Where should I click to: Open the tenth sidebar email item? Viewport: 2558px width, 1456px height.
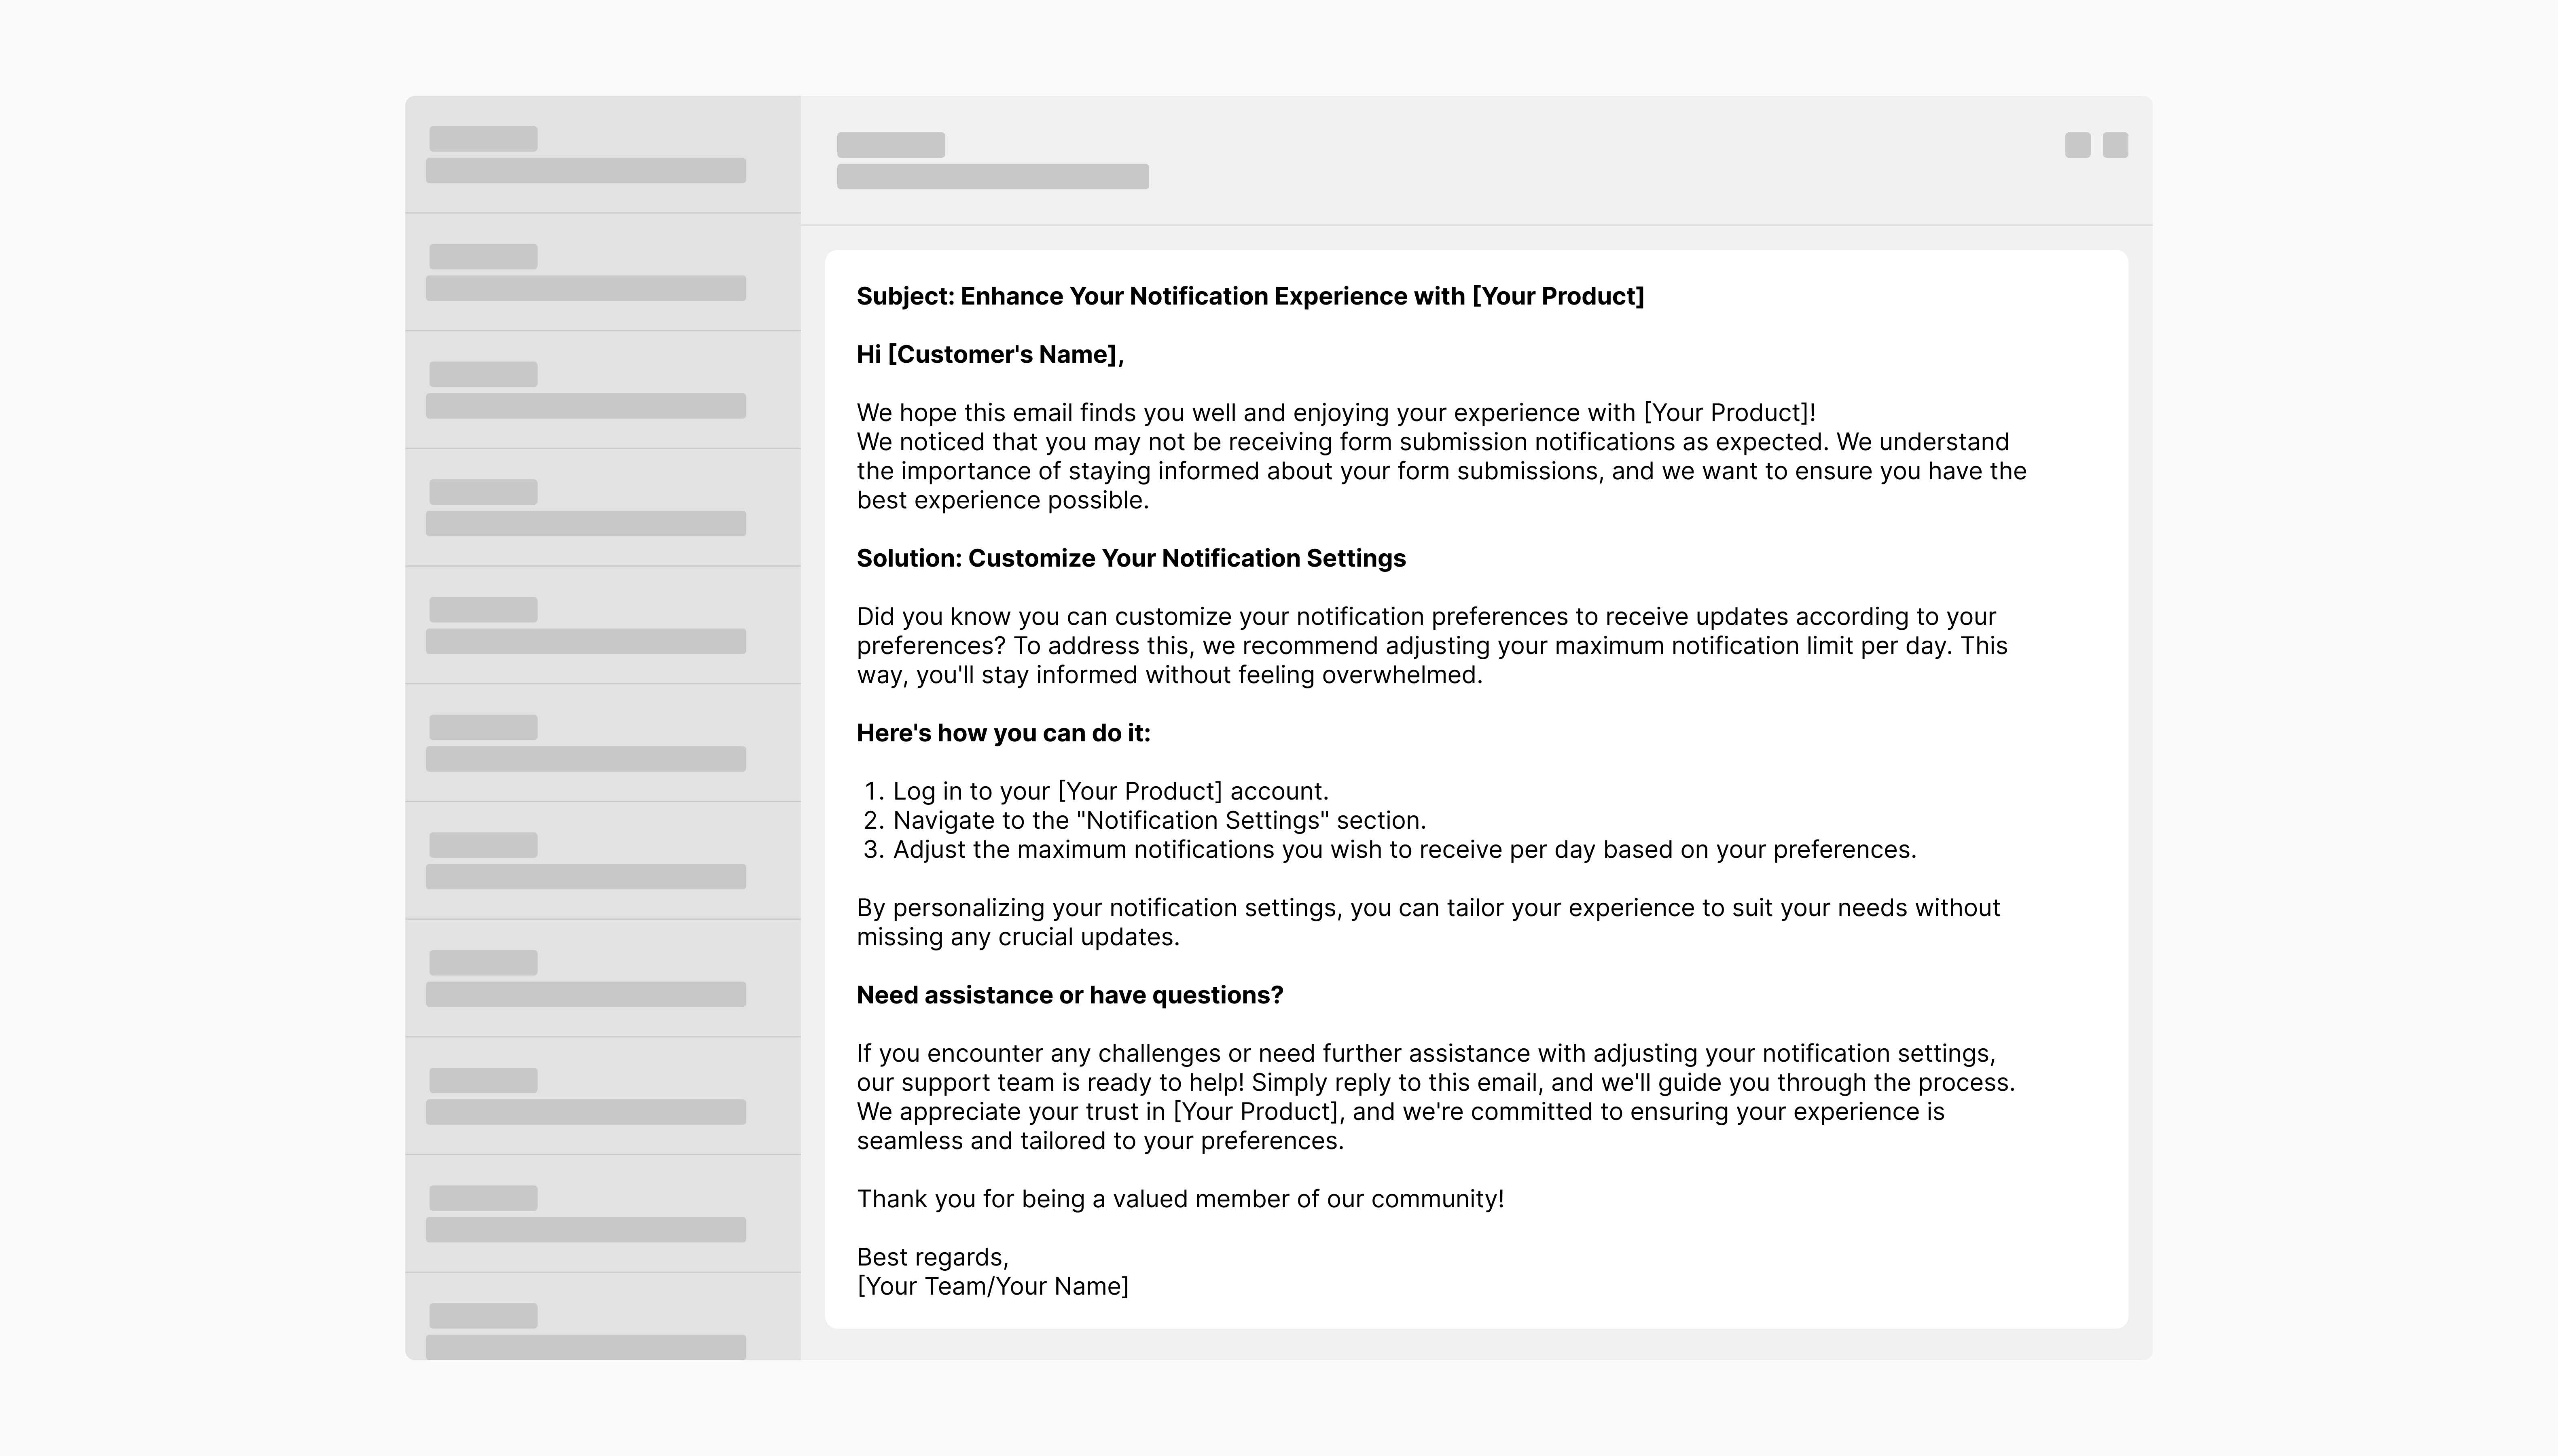point(602,1214)
